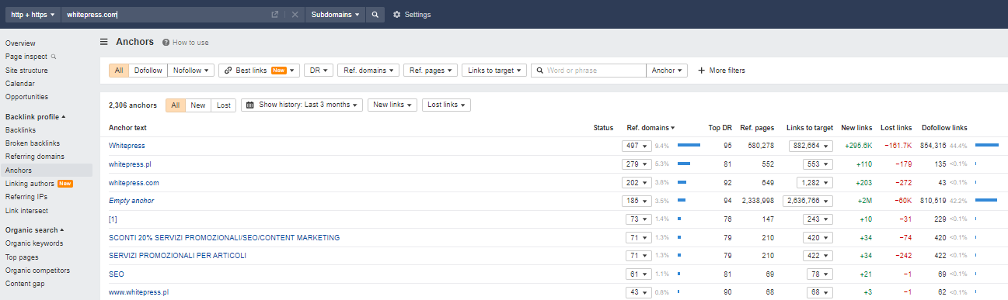
Task: Click the calendar icon in Show history
Action: coord(249,105)
